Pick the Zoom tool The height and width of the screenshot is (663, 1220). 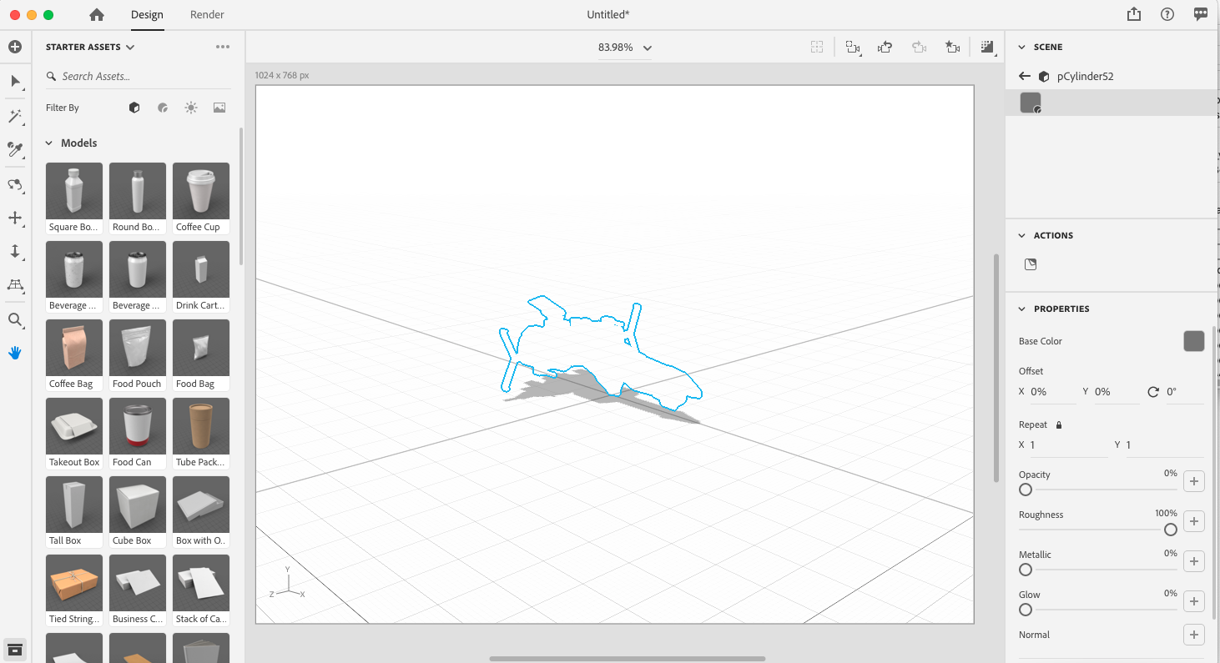15,319
